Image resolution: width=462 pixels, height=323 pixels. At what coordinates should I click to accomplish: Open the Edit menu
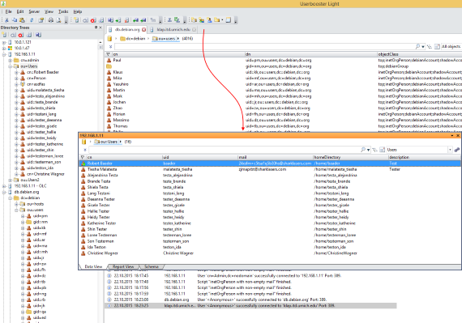pyautogui.click(x=20, y=11)
